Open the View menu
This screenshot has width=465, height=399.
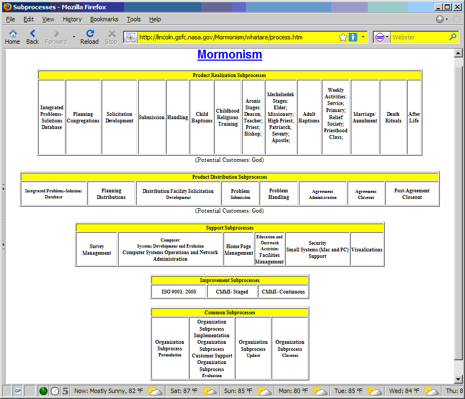pos(48,19)
